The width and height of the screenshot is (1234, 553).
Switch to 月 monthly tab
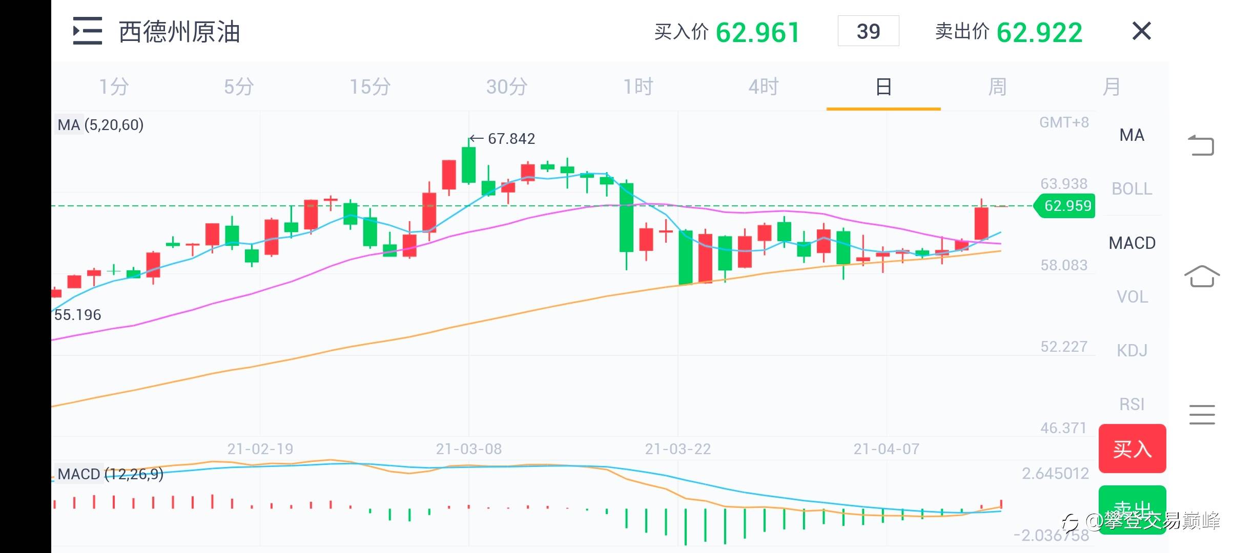tap(1111, 87)
